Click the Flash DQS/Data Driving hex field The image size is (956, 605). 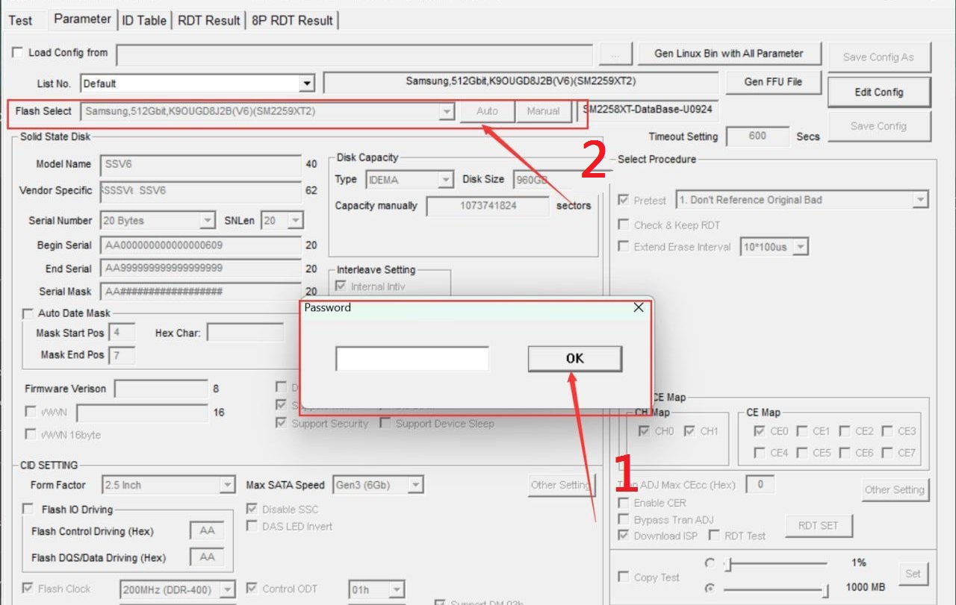point(207,557)
